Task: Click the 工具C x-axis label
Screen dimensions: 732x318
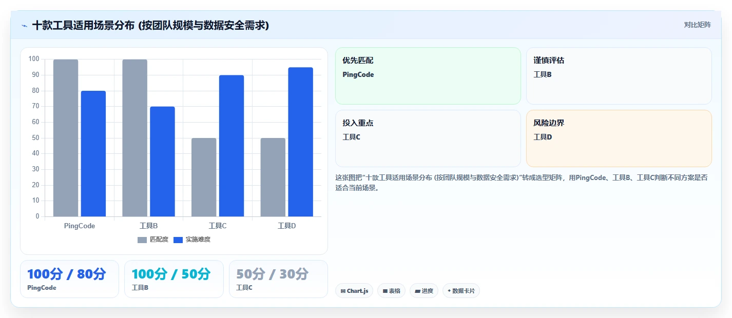Action: [218, 226]
